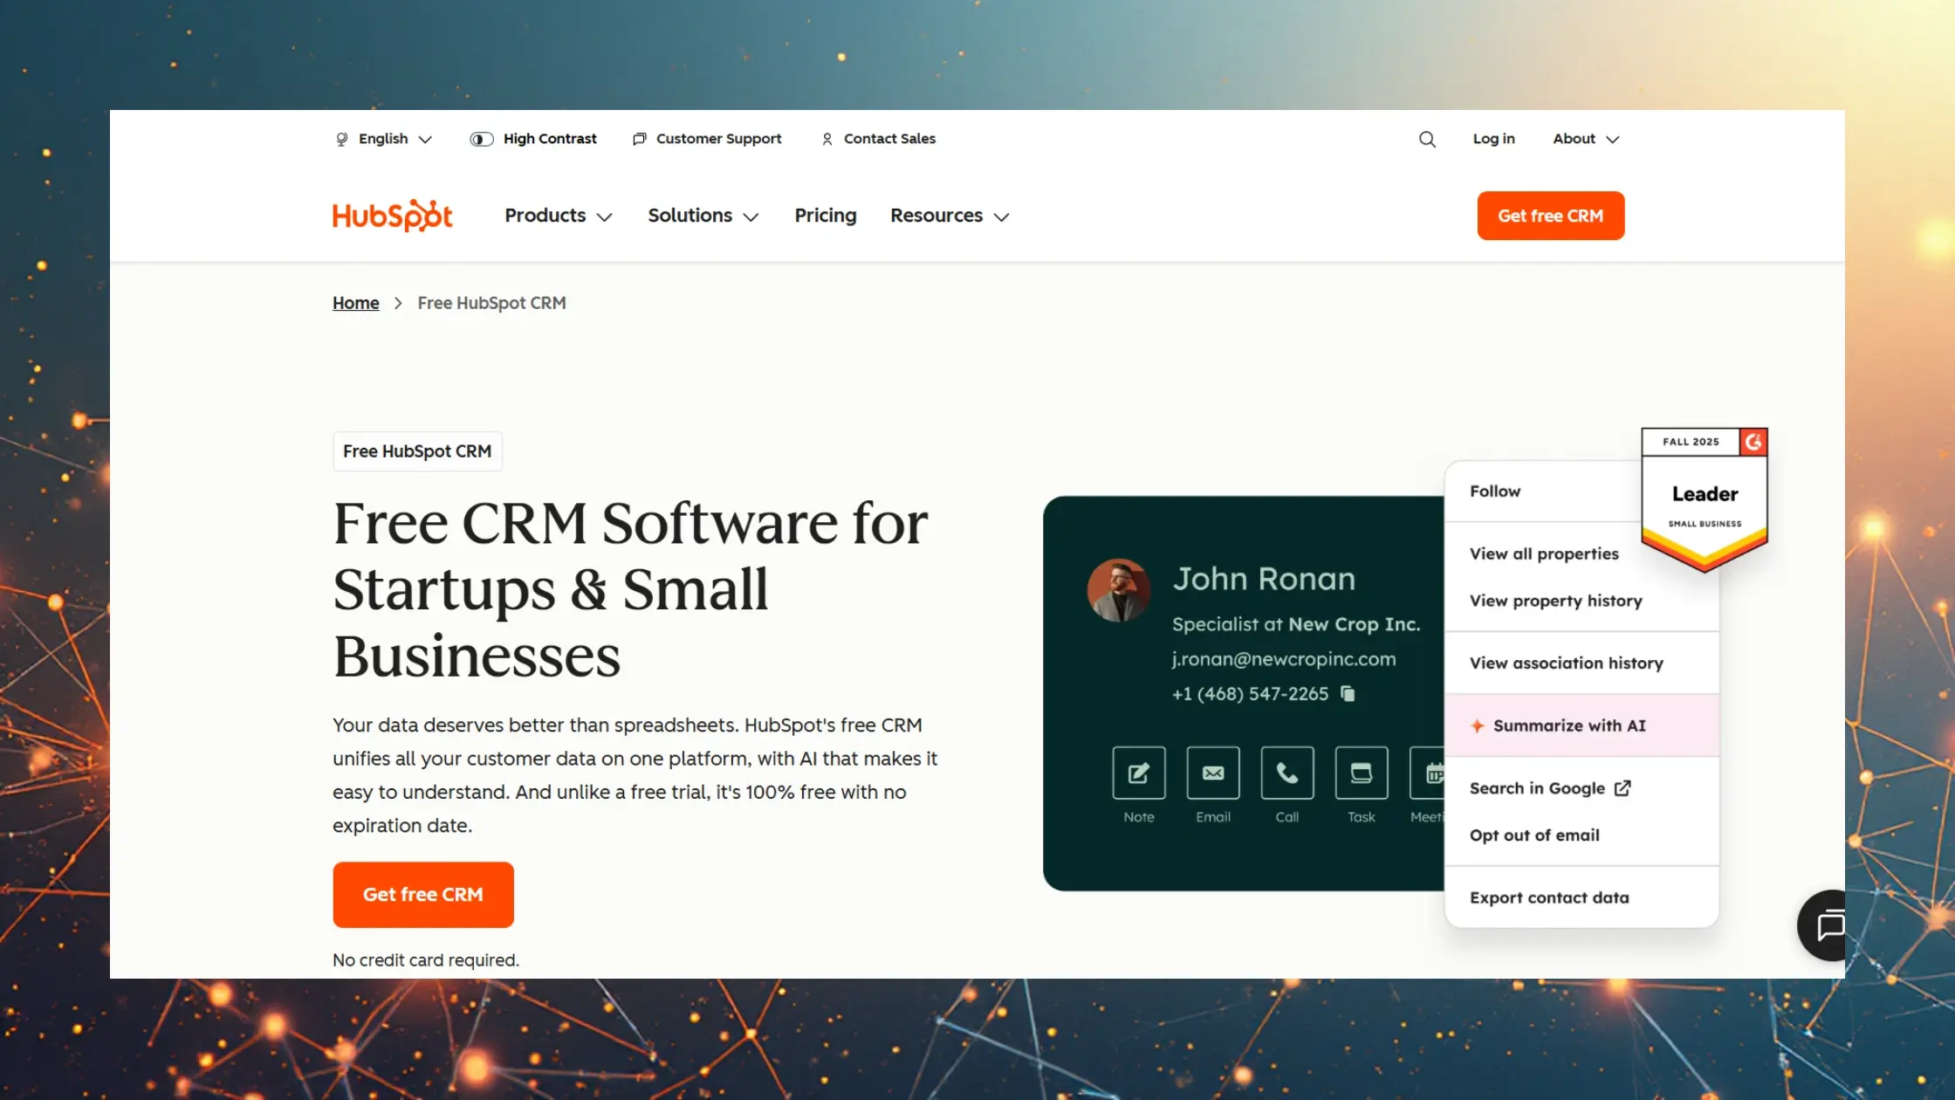Select the Email action icon

(1213, 773)
